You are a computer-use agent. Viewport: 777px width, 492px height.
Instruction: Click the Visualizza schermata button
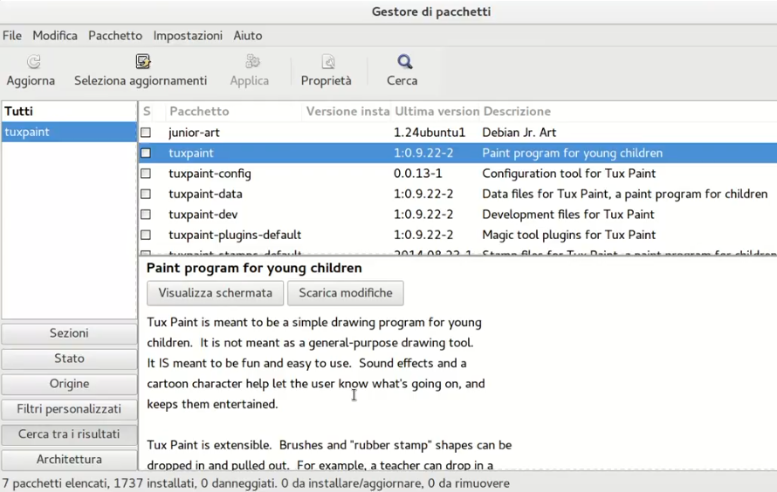coord(215,293)
